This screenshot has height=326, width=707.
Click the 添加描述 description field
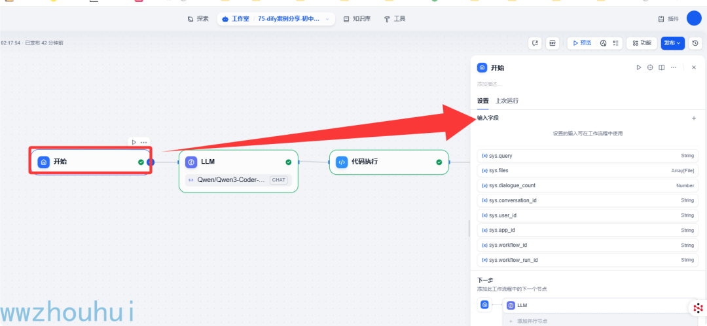click(489, 84)
